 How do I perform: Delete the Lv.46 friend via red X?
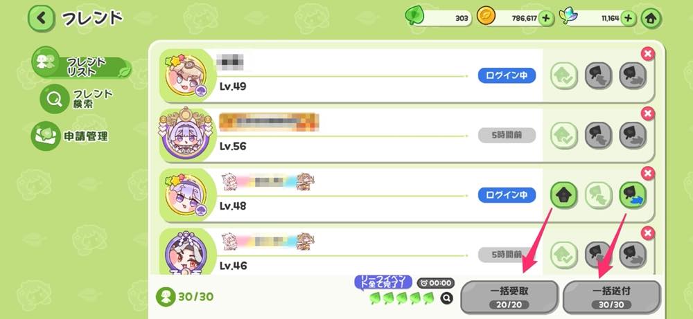point(648,233)
